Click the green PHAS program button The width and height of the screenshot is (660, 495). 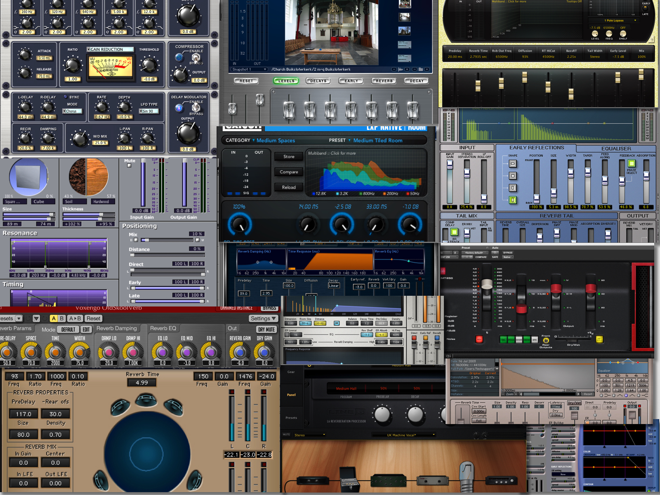511,339
